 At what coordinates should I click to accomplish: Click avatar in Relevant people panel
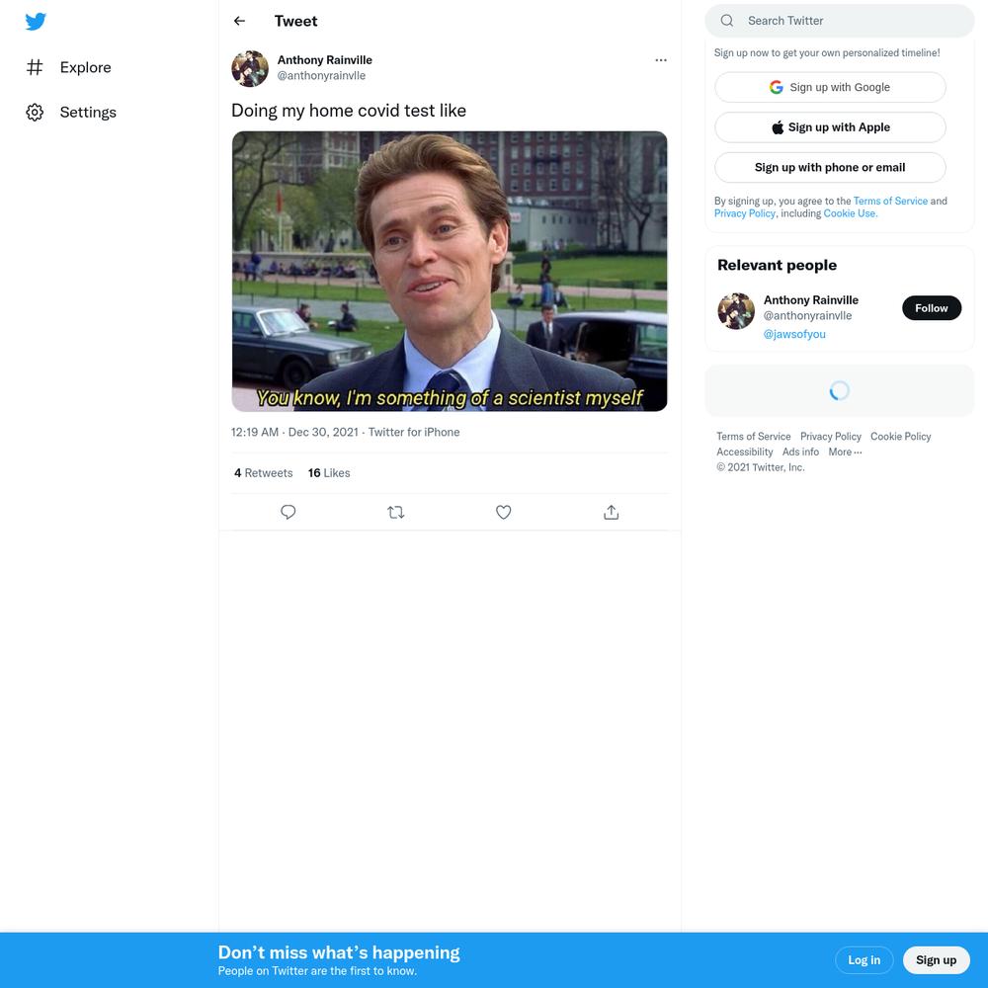click(736, 311)
